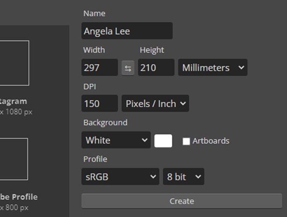Change the 8 bit depth dropdown
Viewport: 287px width, 217px height.
pos(183,176)
